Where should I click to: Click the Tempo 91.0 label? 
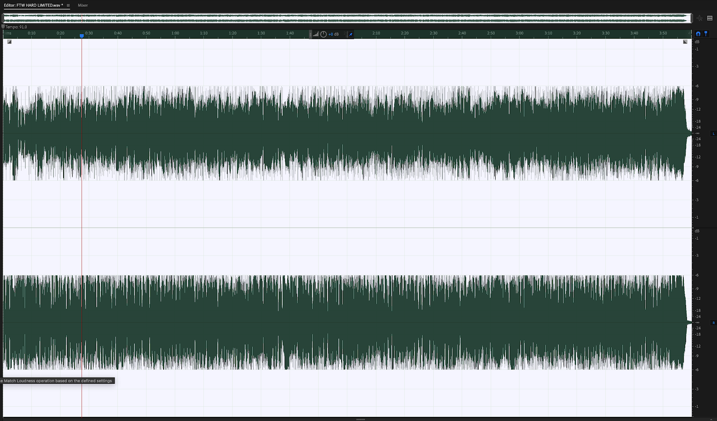pos(16,27)
